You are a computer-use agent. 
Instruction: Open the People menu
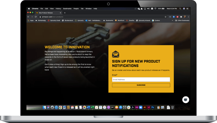[x=76, y=9]
